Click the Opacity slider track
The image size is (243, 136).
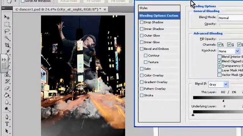231,24
